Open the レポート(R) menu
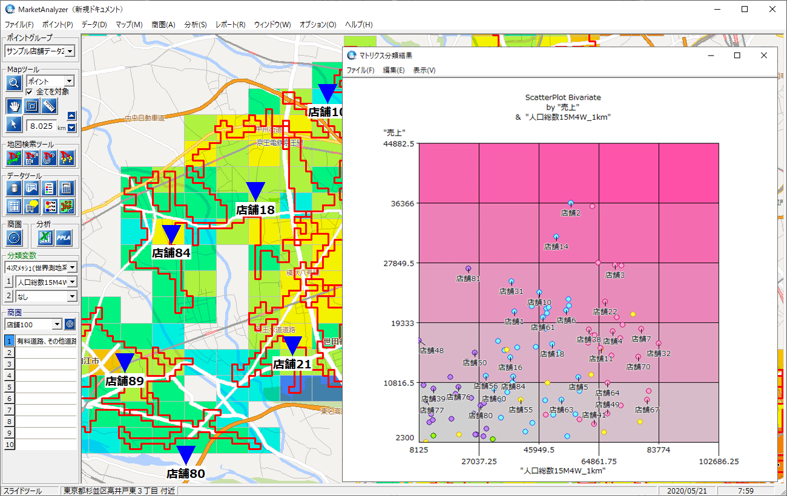 point(230,25)
